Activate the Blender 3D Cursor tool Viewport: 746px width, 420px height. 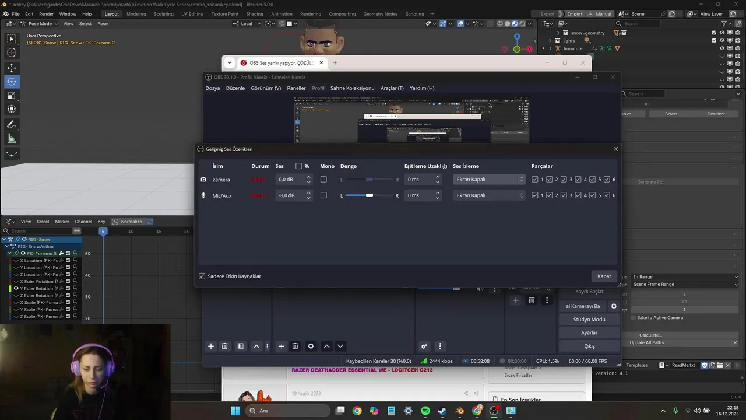coord(12,52)
